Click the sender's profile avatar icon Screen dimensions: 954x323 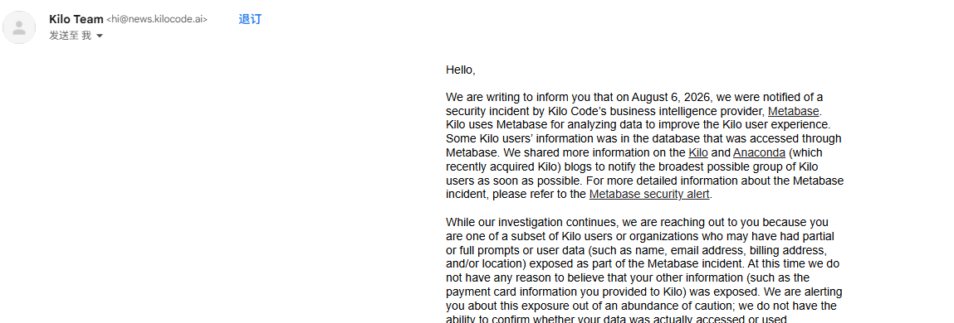pyautogui.click(x=19, y=27)
